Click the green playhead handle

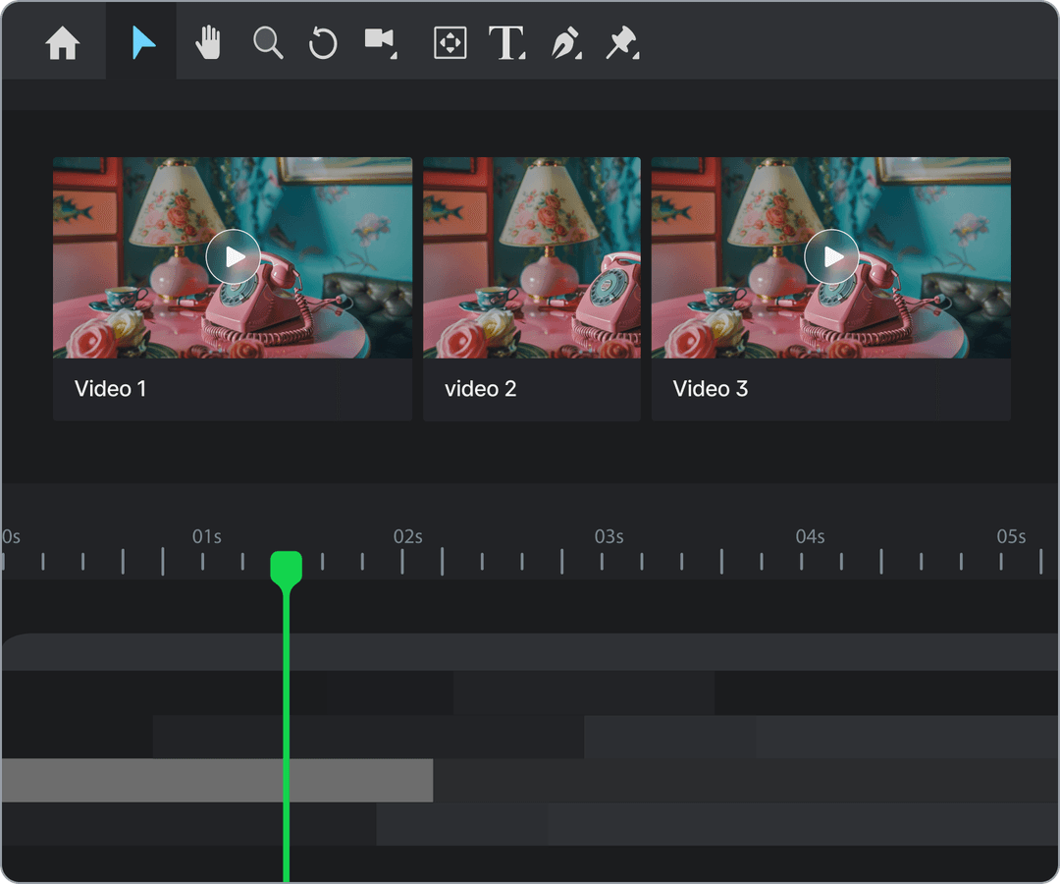click(x=286, y=568)
